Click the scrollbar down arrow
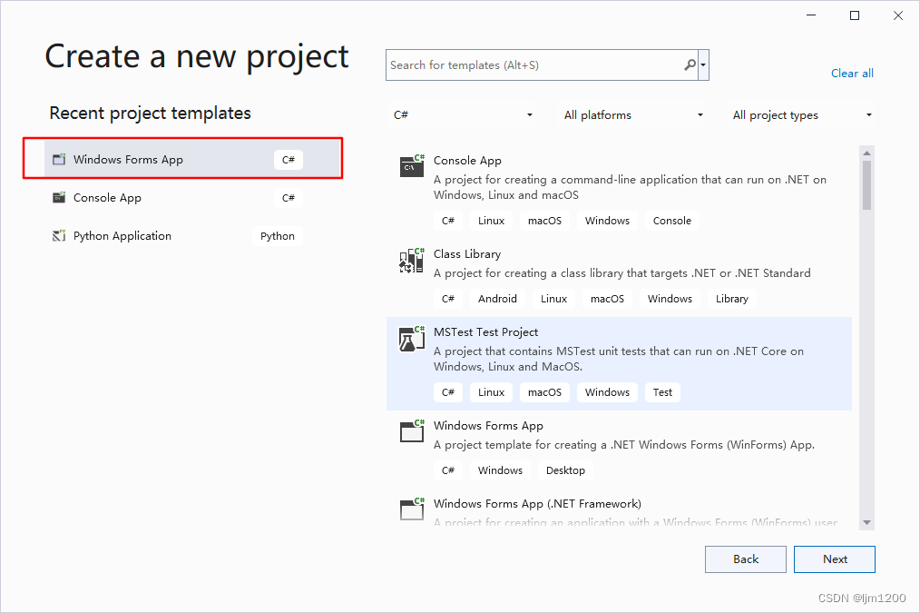Viewport: 920px width, 613px height. tap(866, 522)
